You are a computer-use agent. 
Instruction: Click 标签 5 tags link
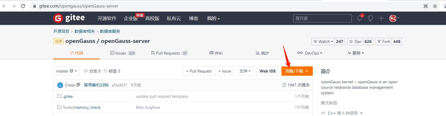click(112, 71)
